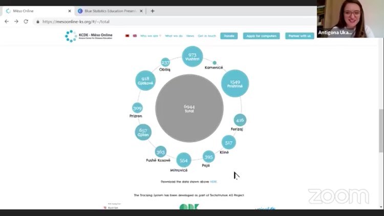Click the HERE download data link
Screen dimensions: 384x216
pyautogui.click(x=214, y=182)
